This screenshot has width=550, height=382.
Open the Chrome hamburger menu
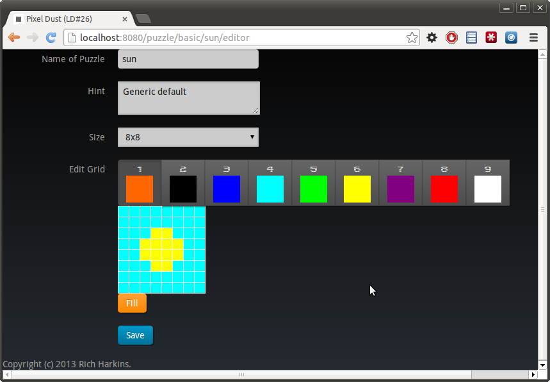click(x=533, y=38)
